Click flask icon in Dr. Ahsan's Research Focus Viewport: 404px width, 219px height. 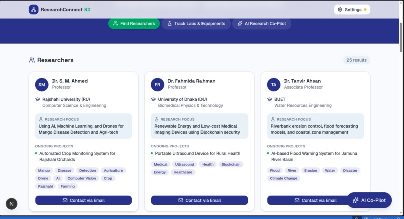point(272,119)
